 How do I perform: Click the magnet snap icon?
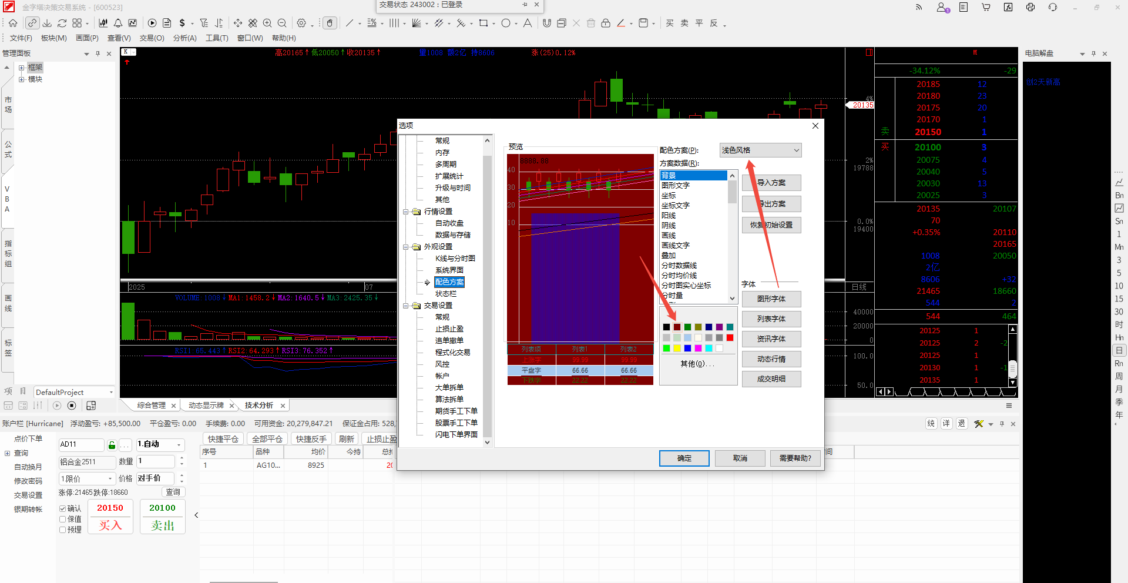tap(547, 23)
